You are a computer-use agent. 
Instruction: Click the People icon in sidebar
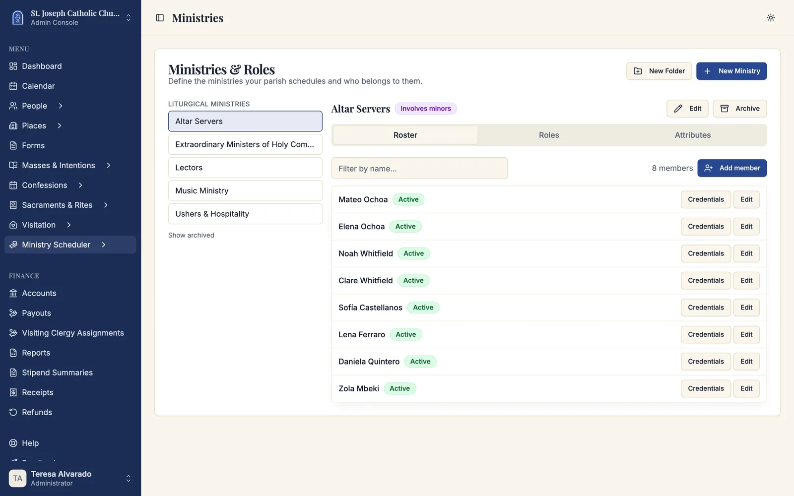[x=13, y=106]
